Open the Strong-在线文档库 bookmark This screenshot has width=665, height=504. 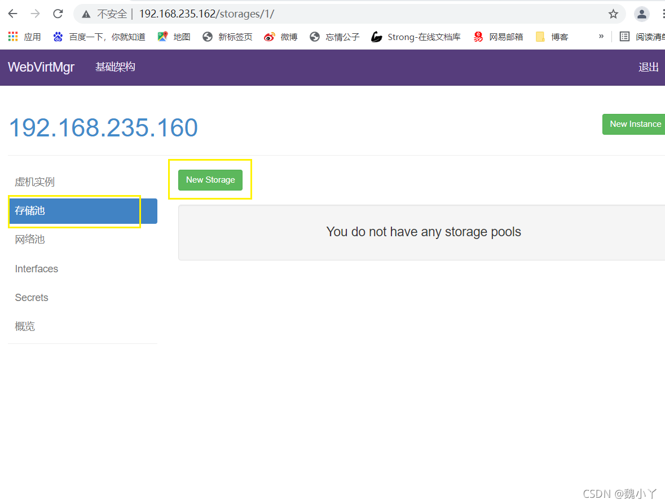click(x=416, y=37)
